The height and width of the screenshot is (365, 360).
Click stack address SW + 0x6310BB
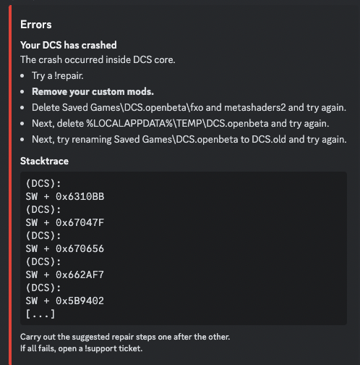tap(65, 196)
